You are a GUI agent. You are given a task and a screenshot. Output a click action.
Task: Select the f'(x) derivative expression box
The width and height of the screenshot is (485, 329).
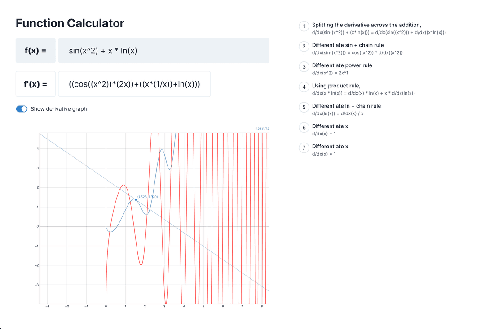click(x=133, y=84)
